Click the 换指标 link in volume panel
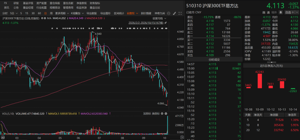The image size is (300, 140). pos(156,113)
